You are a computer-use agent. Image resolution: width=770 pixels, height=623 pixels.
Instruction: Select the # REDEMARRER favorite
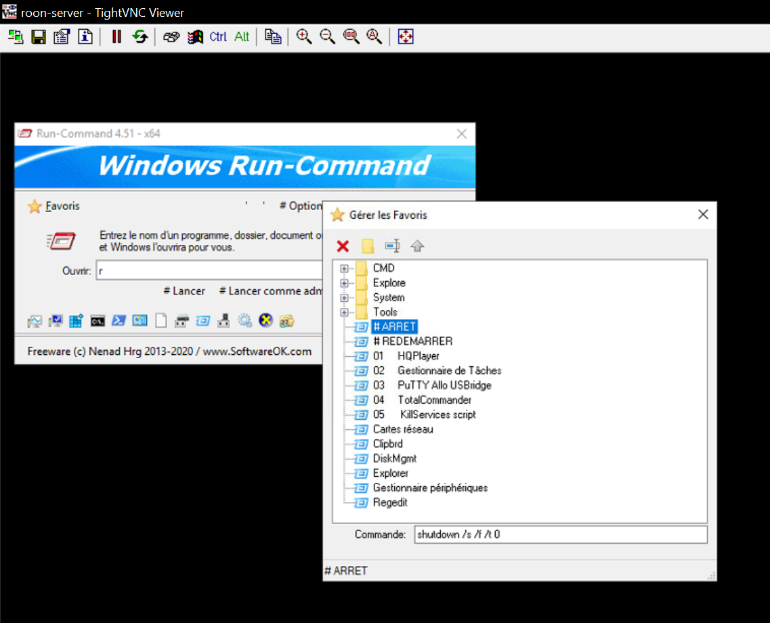point(412,341)
